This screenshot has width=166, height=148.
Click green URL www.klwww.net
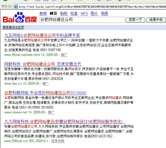point(16,112)
